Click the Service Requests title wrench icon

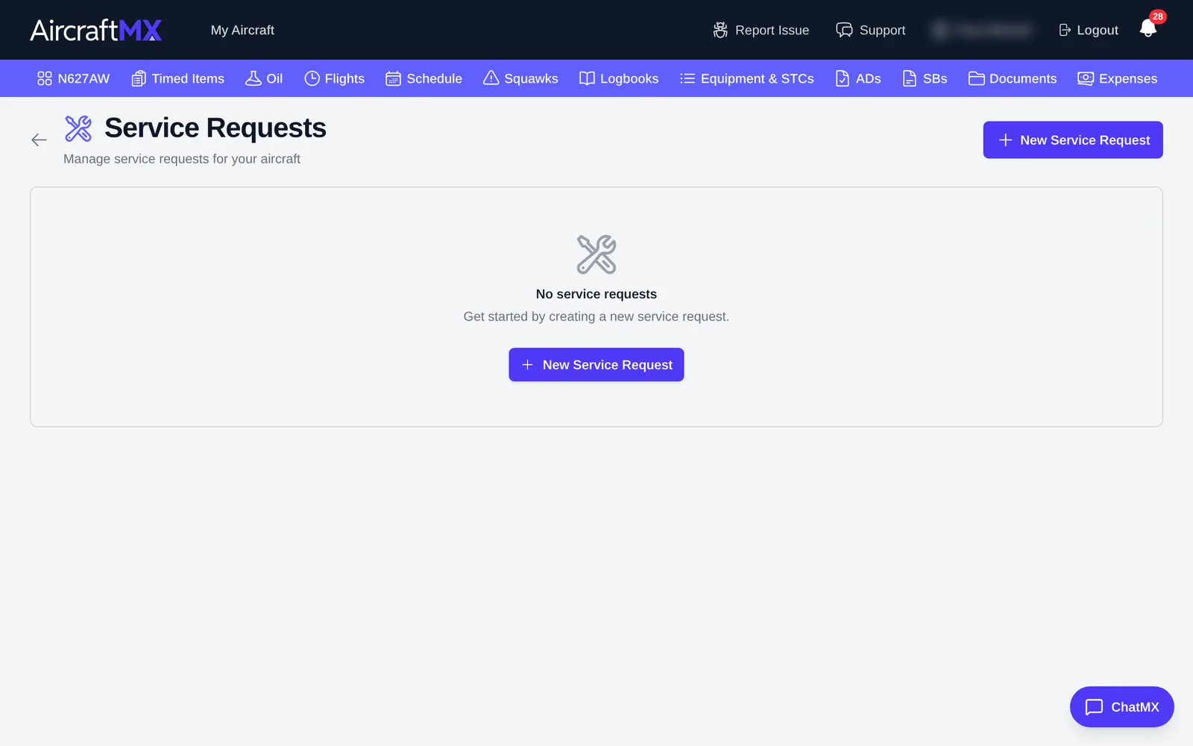(x=78, y=128)
